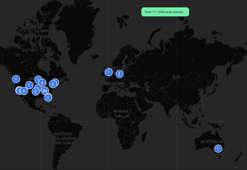The width and height of the screenshot is (247, 170).
Task: Click the marker 2 in the US Southwest next to the hidden California marker
Action: (24, 91)
